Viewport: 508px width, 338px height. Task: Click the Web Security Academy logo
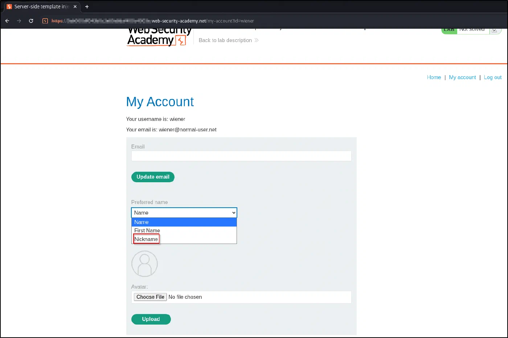[x=159, y=37]
